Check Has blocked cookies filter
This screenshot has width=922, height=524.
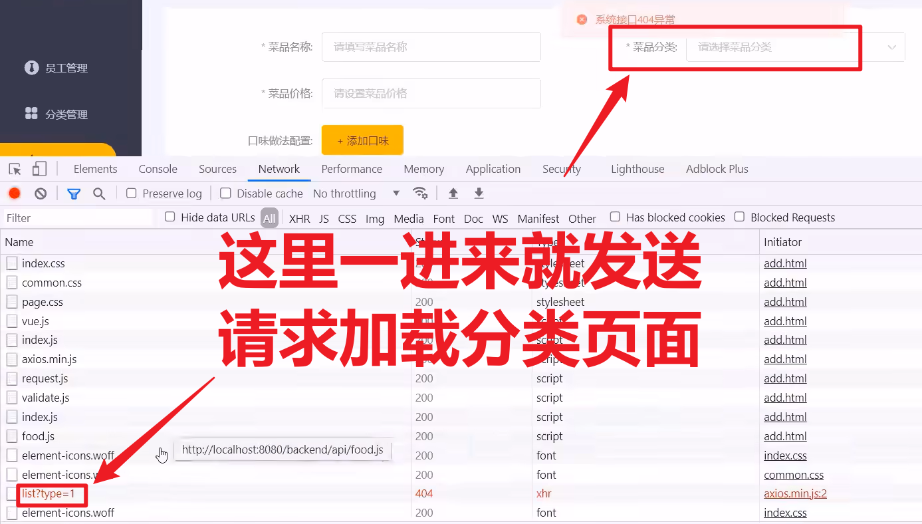(615, 217)
